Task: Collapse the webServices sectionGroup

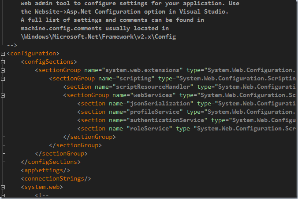Action: [x=3, y=95]
